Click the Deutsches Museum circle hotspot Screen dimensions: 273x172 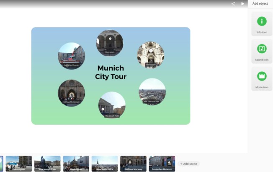point(71,55)
